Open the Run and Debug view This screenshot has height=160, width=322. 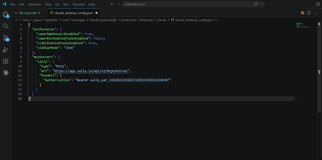6,50
